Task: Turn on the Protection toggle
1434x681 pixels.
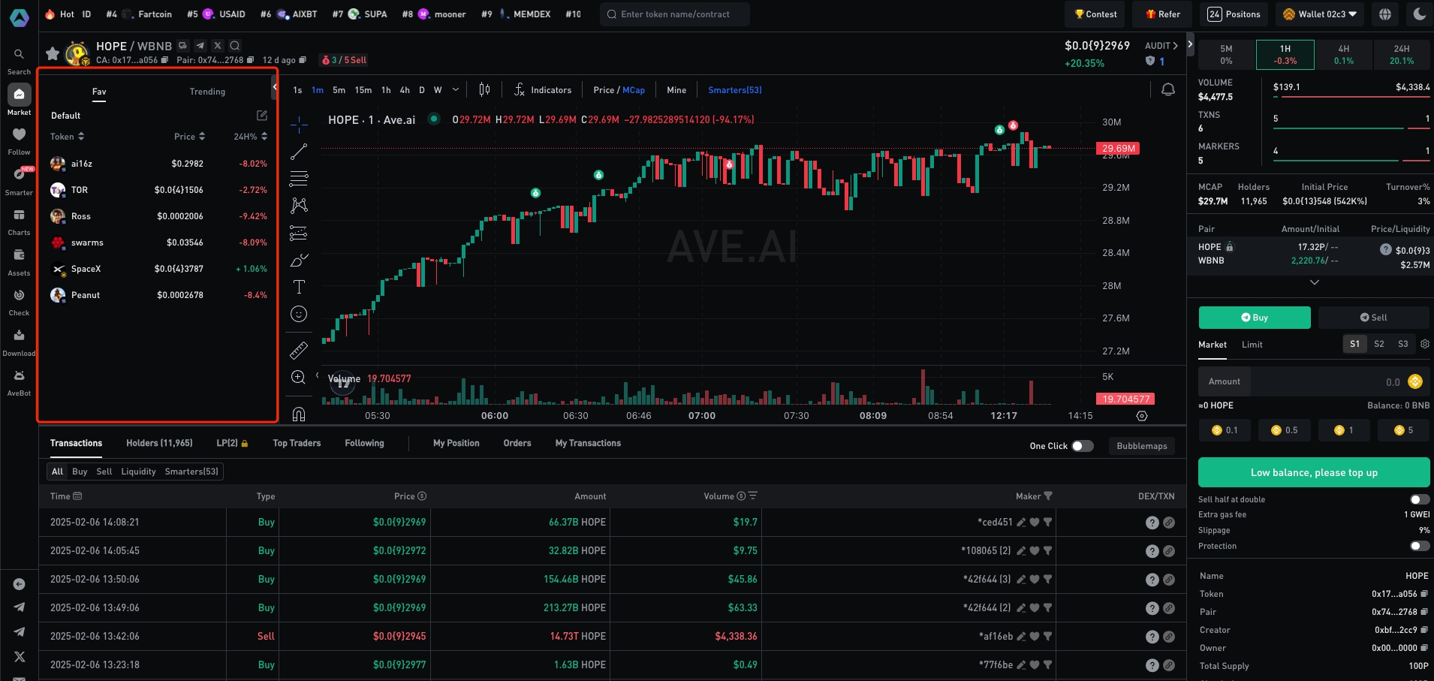Action: (1419, 546)
